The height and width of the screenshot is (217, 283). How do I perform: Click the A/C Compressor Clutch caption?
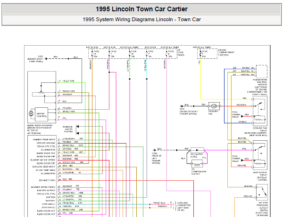pos(199,171)
